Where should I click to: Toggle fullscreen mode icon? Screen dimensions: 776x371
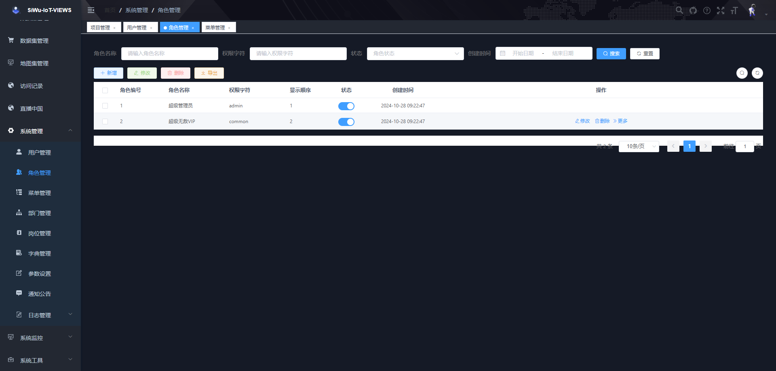tap(721, 10)
